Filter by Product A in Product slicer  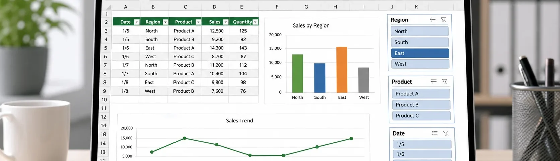click(x=421, y=94)
